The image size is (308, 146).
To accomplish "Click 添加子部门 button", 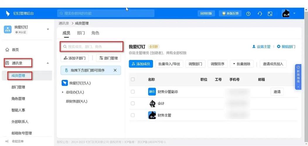I will [75, 58].
